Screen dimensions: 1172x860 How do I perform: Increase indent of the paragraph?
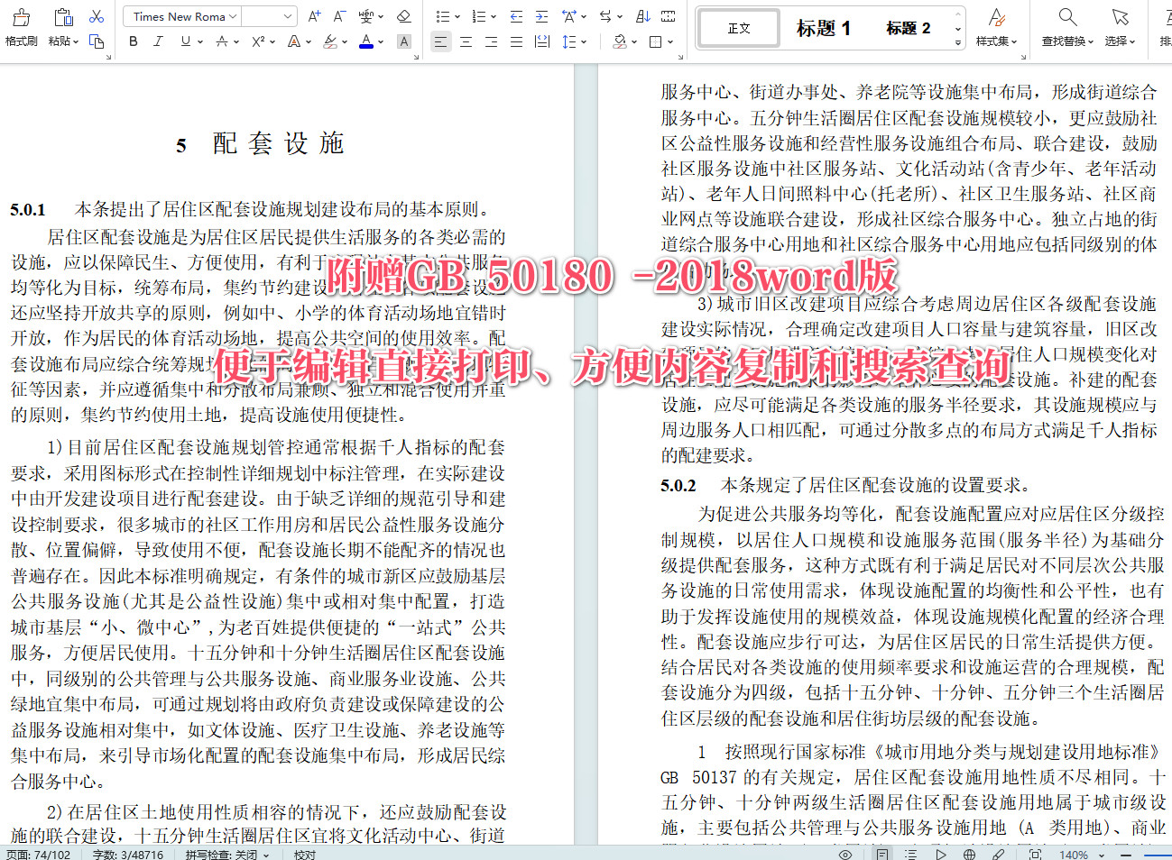(x=541, y=16)
